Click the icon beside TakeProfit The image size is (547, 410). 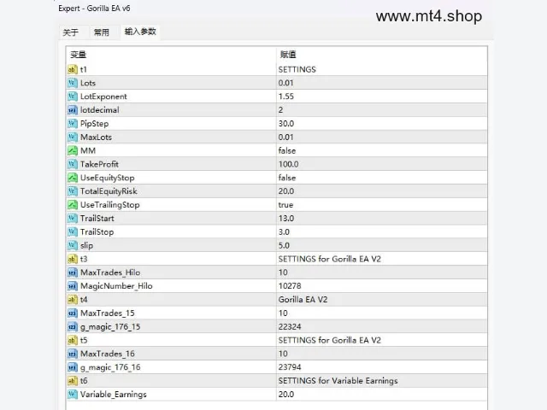coord(72,164)
